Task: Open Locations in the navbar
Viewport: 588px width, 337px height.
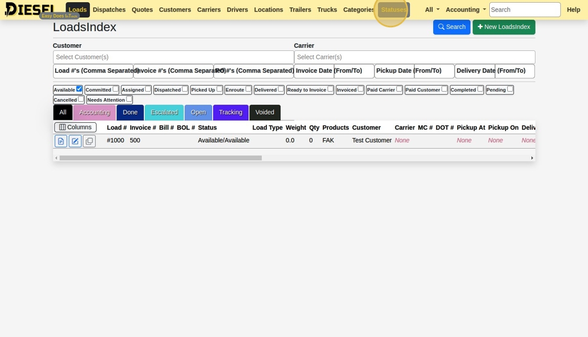Action: (268, 10)
